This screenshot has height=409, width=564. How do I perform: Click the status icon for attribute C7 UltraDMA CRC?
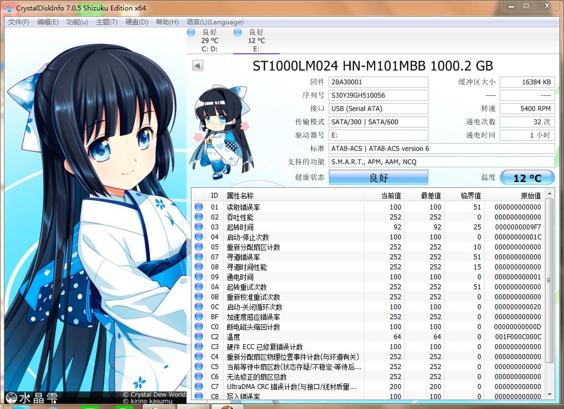pos(199,386)
